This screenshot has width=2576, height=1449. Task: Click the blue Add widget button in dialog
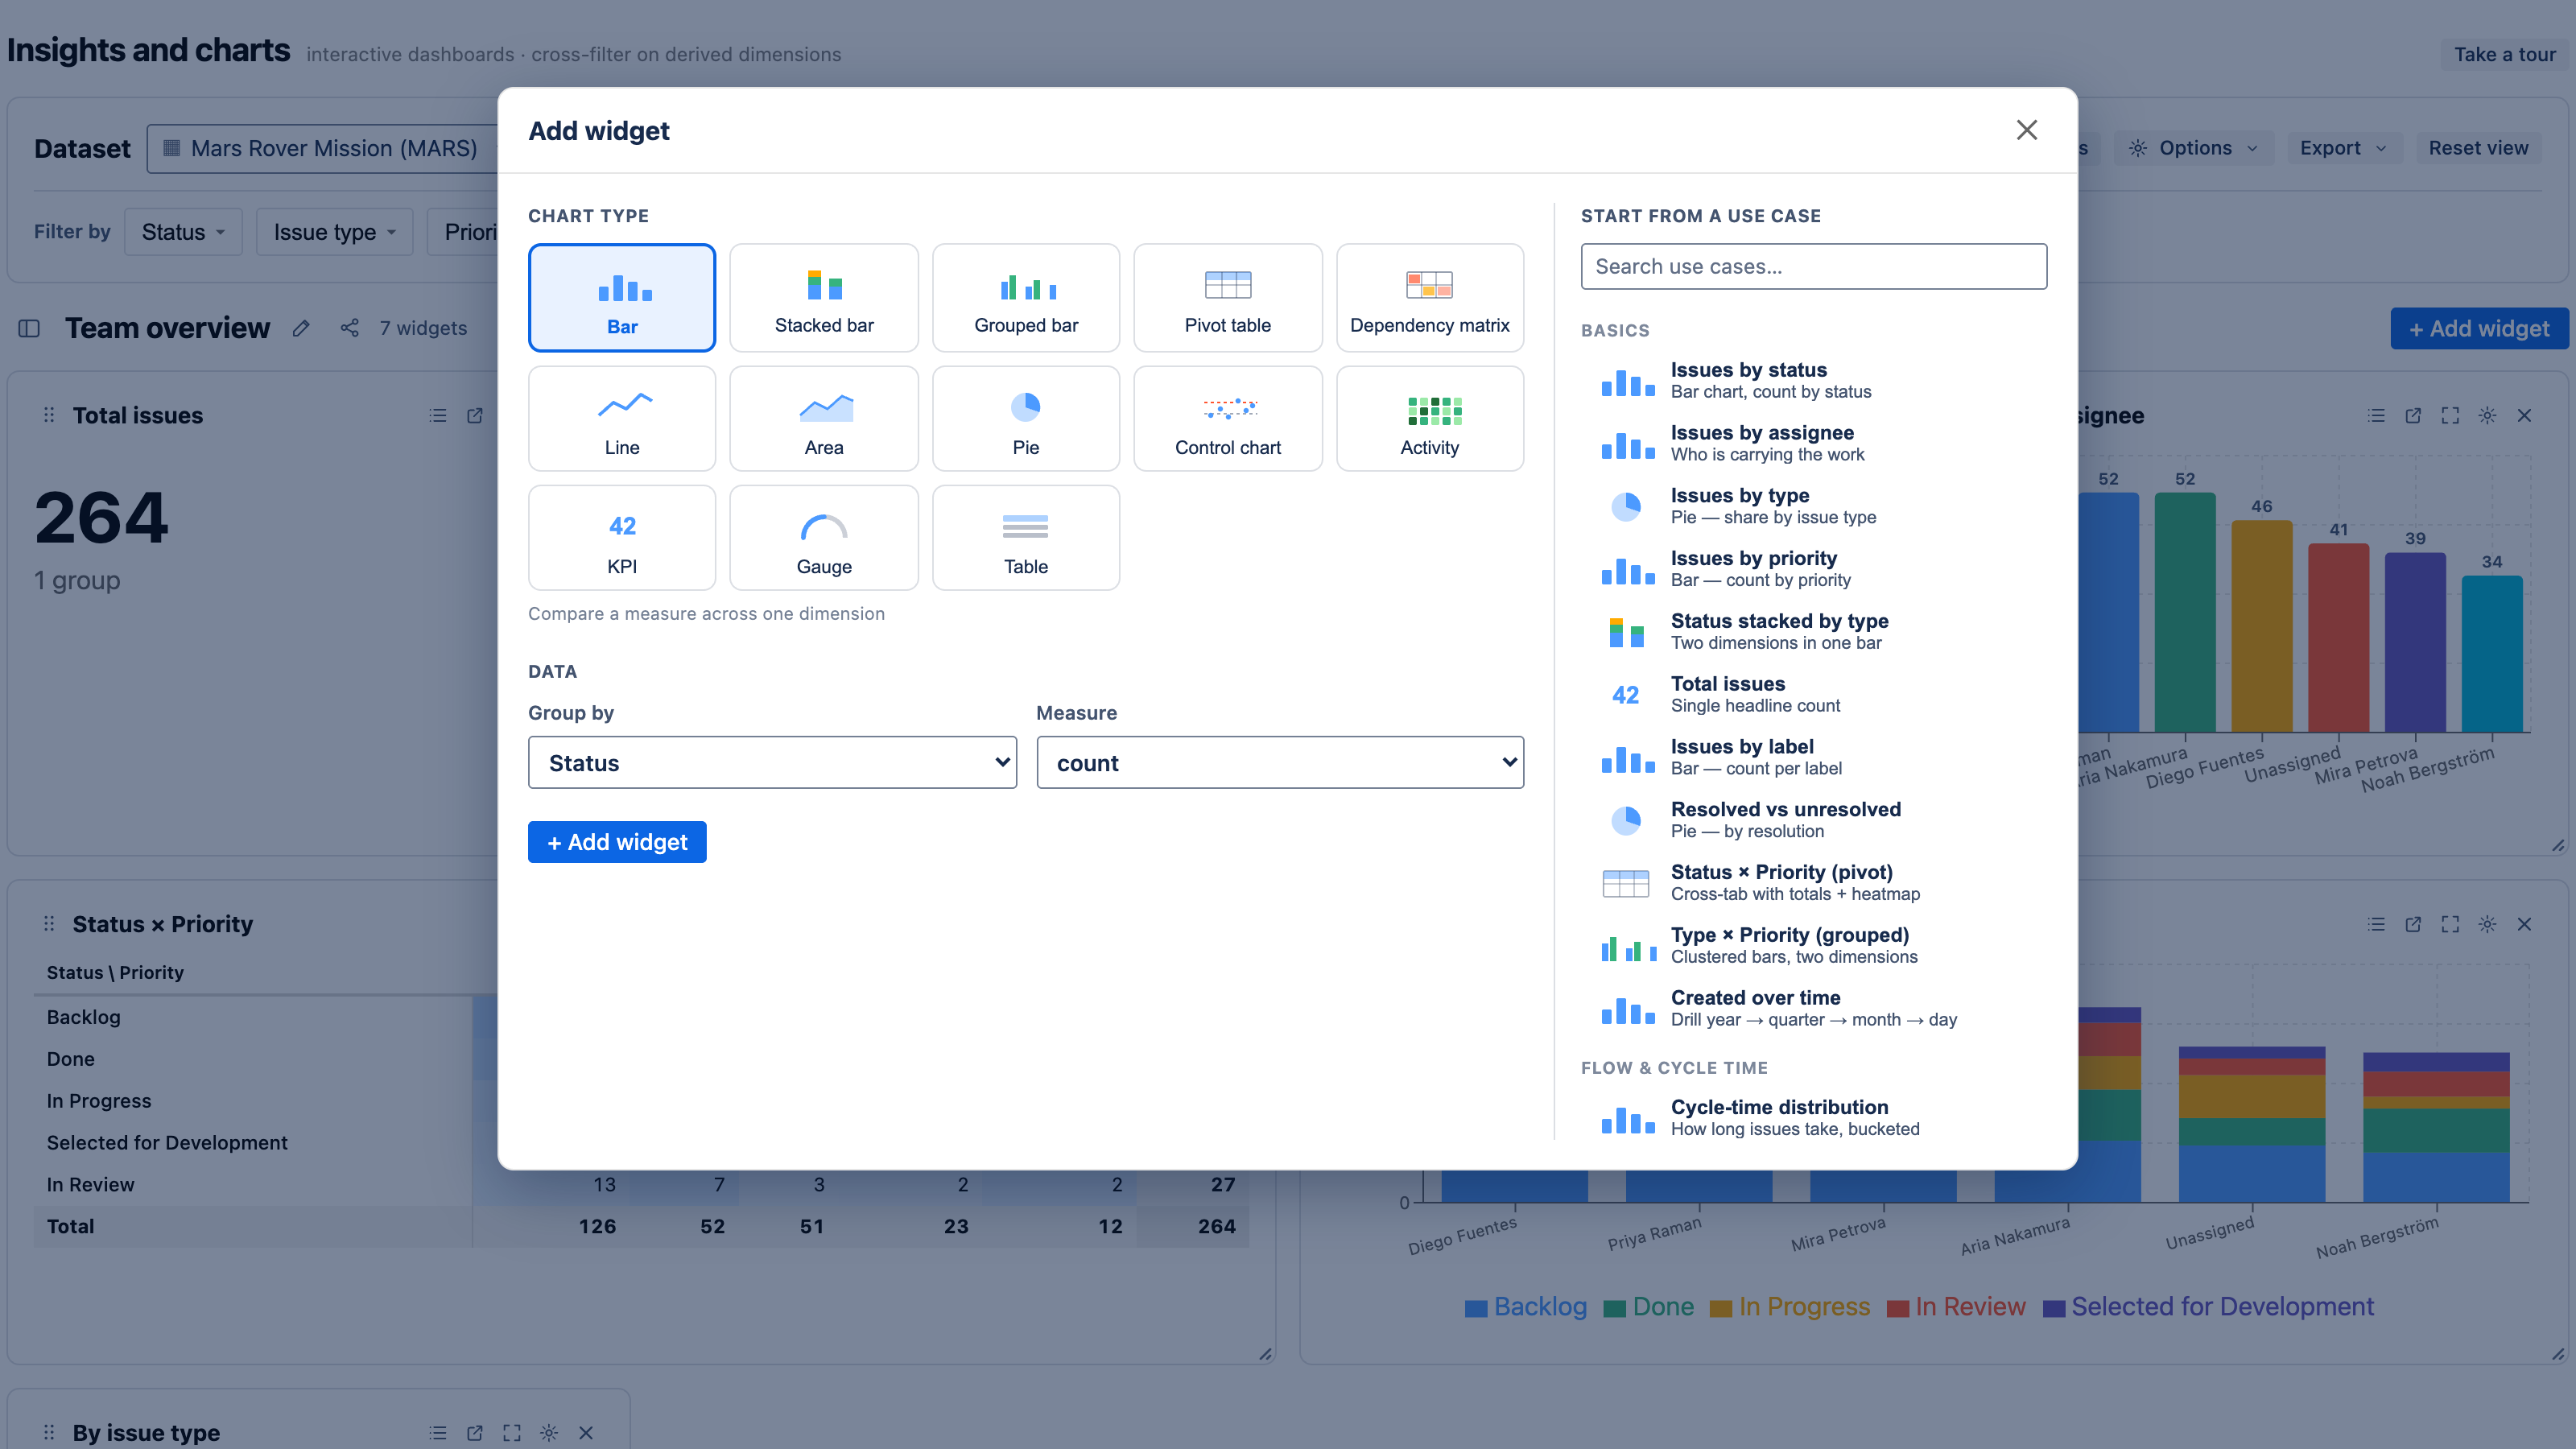coord(617,842)
